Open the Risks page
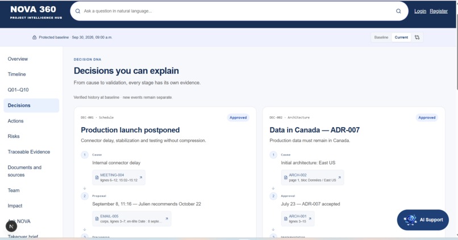The width and height of the screenshot is (458, 240). click(14, 136)
